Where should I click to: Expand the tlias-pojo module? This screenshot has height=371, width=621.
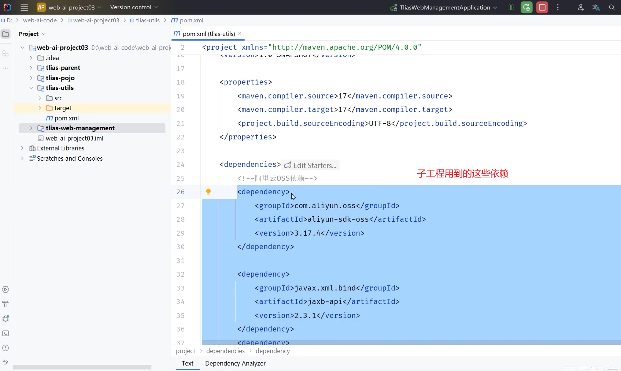31,78
